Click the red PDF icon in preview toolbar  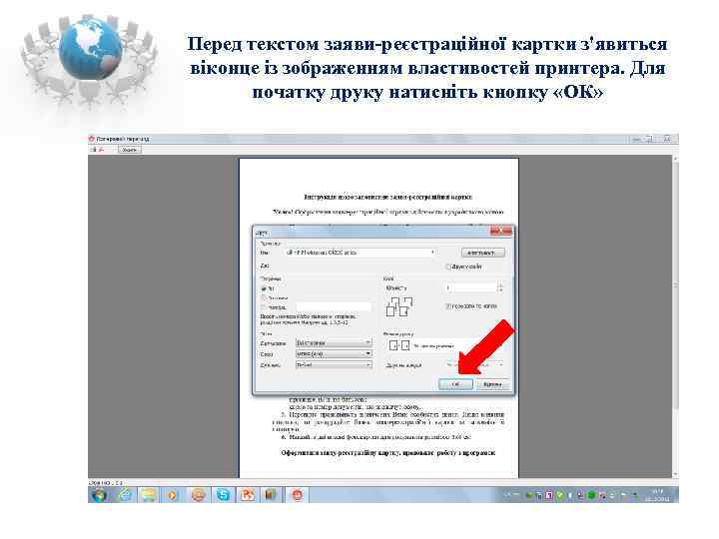click(x=101, y=150)
